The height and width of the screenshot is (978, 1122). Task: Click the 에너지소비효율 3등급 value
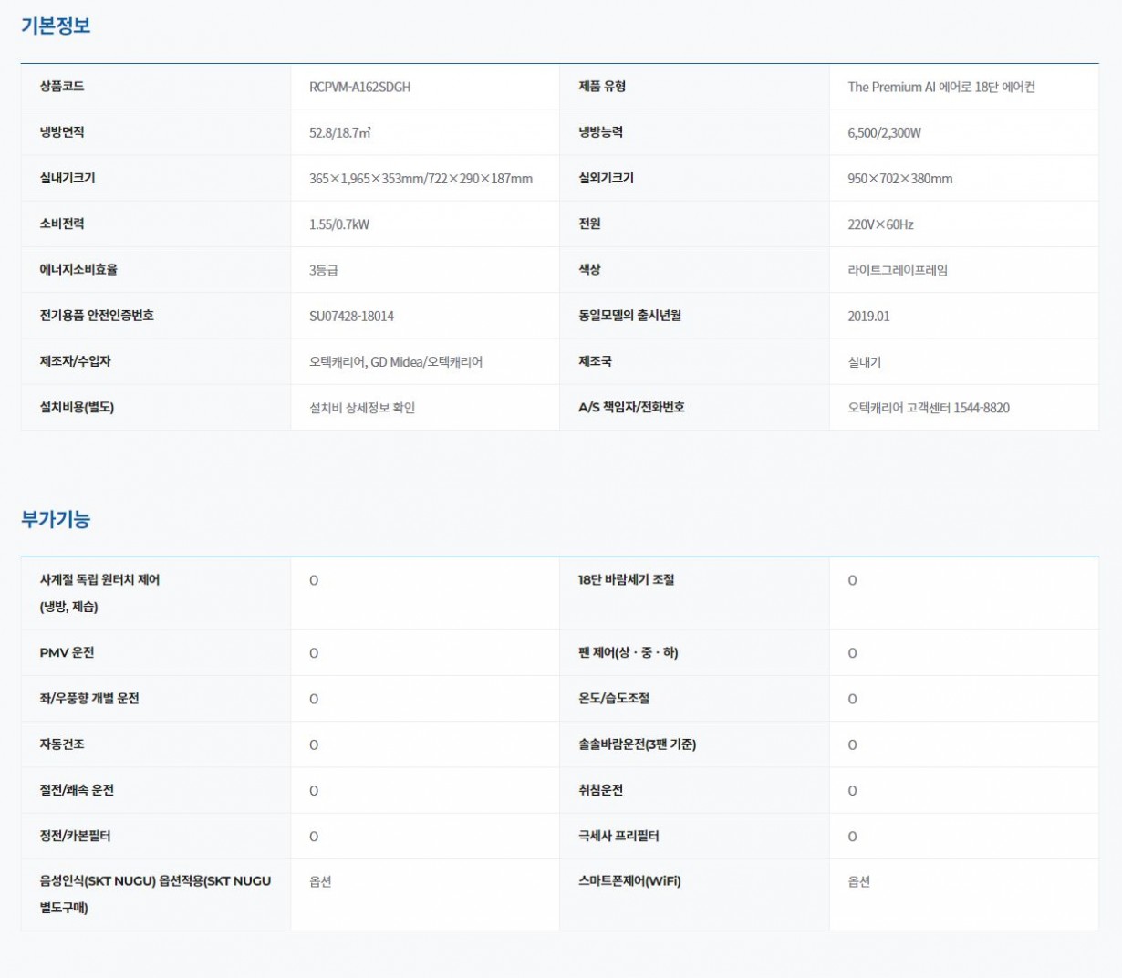pyautogui.click(x=324, y=270)
